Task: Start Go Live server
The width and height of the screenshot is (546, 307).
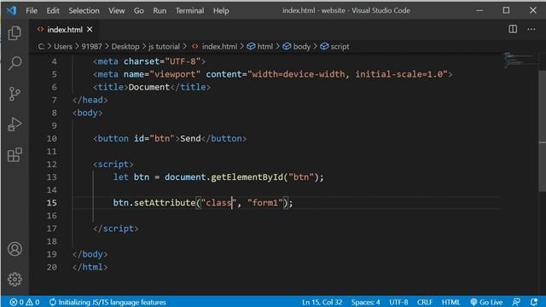Action: pyautogui.click(x=486, y=302)
